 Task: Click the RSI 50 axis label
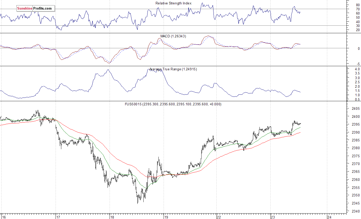[358, 17]
